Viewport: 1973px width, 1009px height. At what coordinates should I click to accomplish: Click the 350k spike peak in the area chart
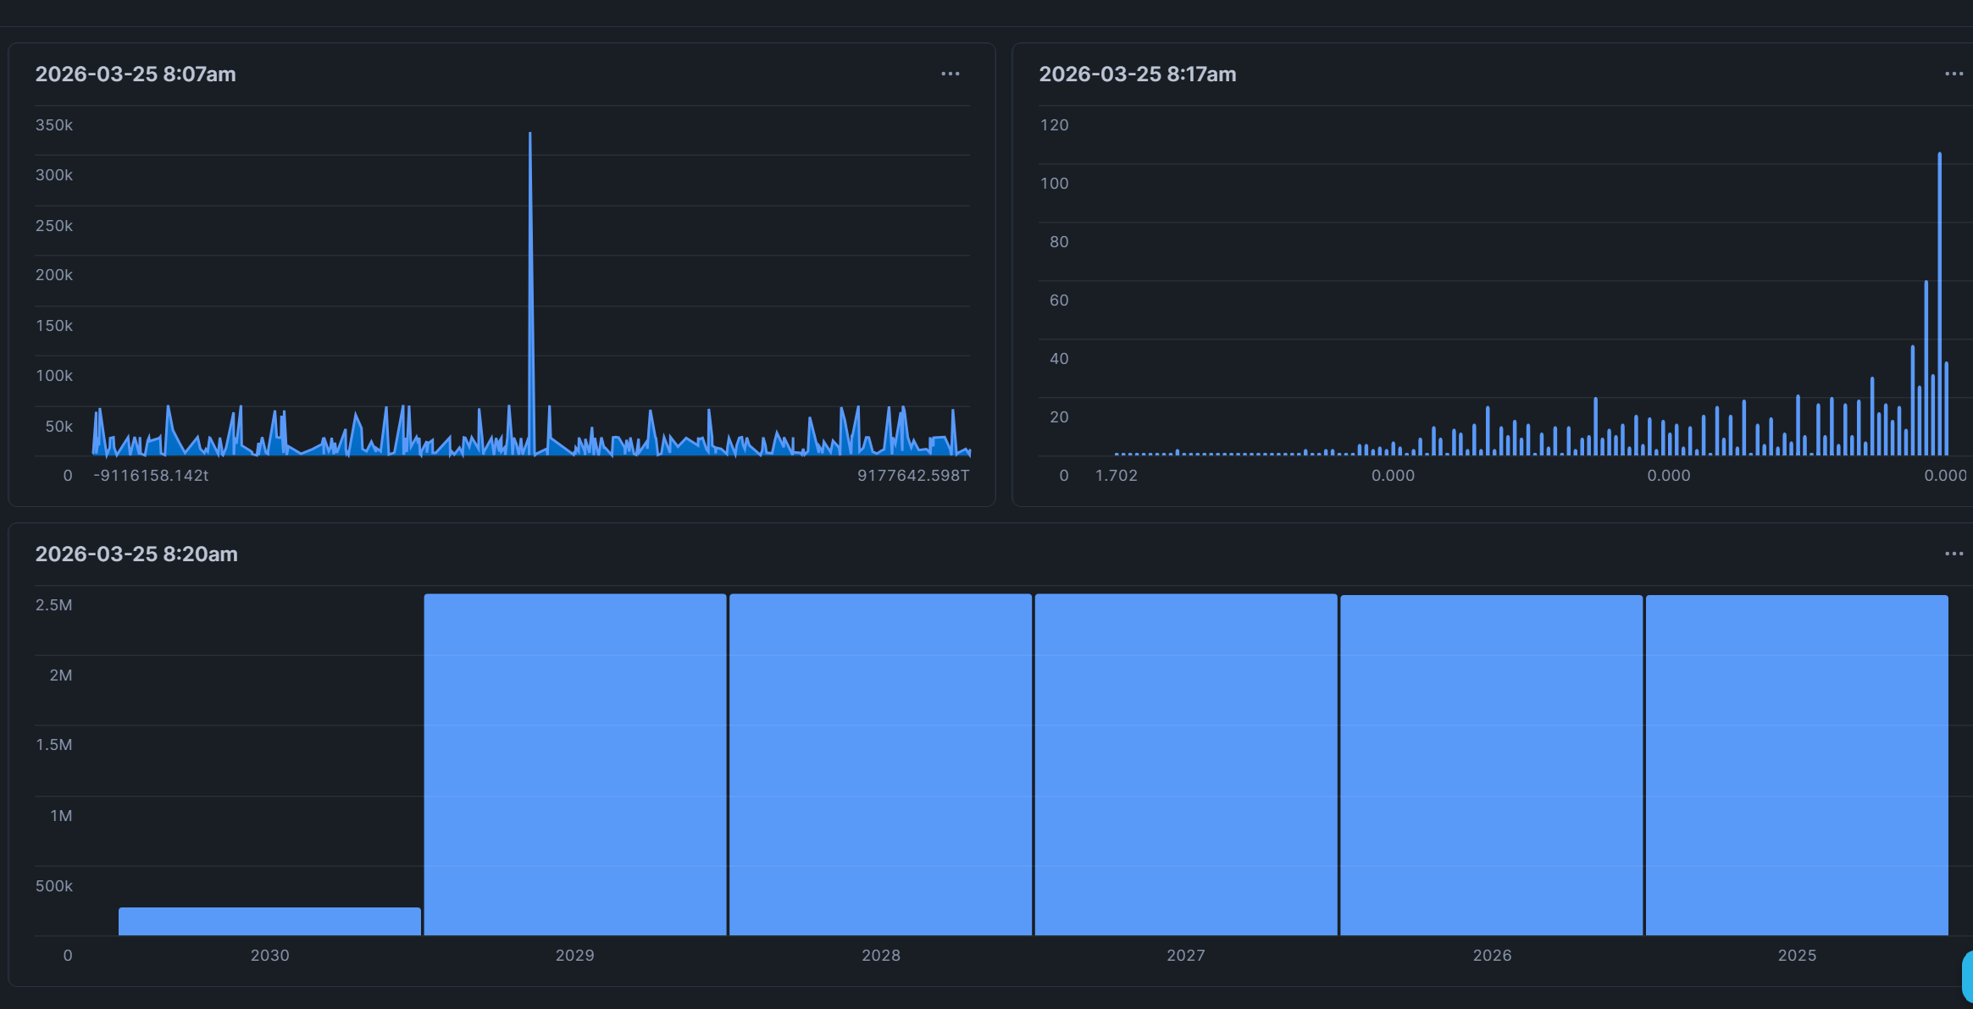coord(530,135)
